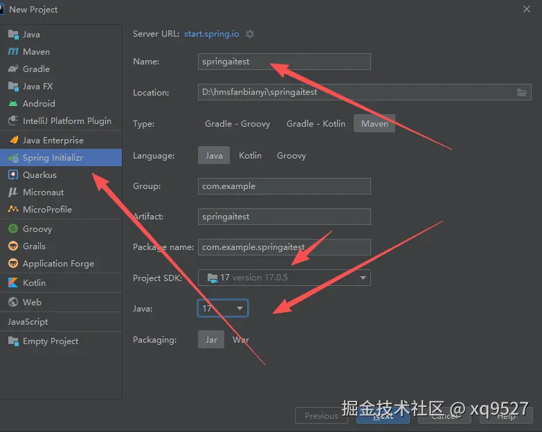Select Quarkus generator

(x=61, y=175)
